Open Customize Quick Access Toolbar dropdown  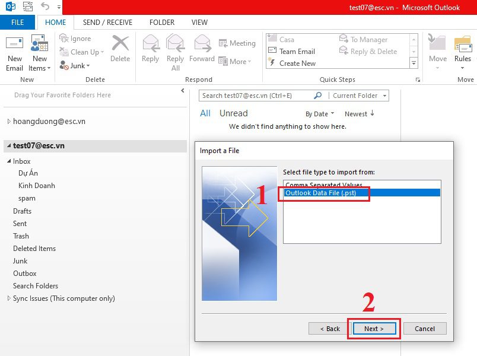tap(59, 7)
